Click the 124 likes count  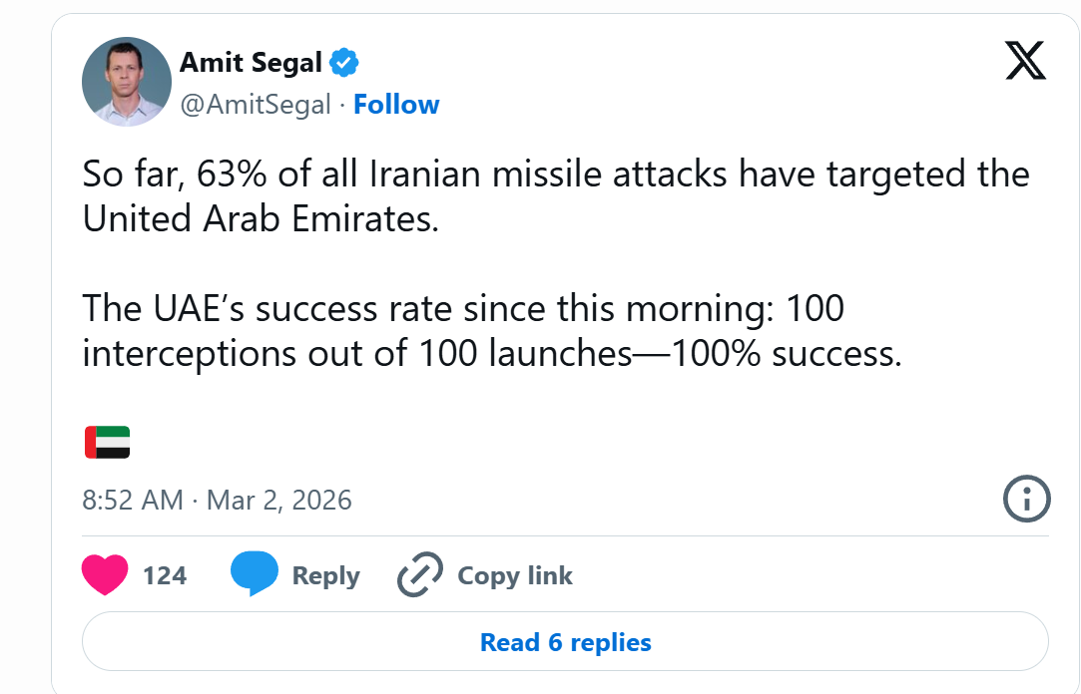(165, 576)
